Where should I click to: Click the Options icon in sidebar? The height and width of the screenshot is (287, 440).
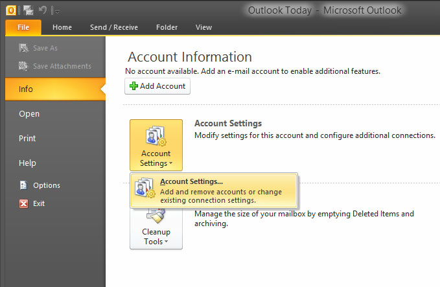(23, 185)
